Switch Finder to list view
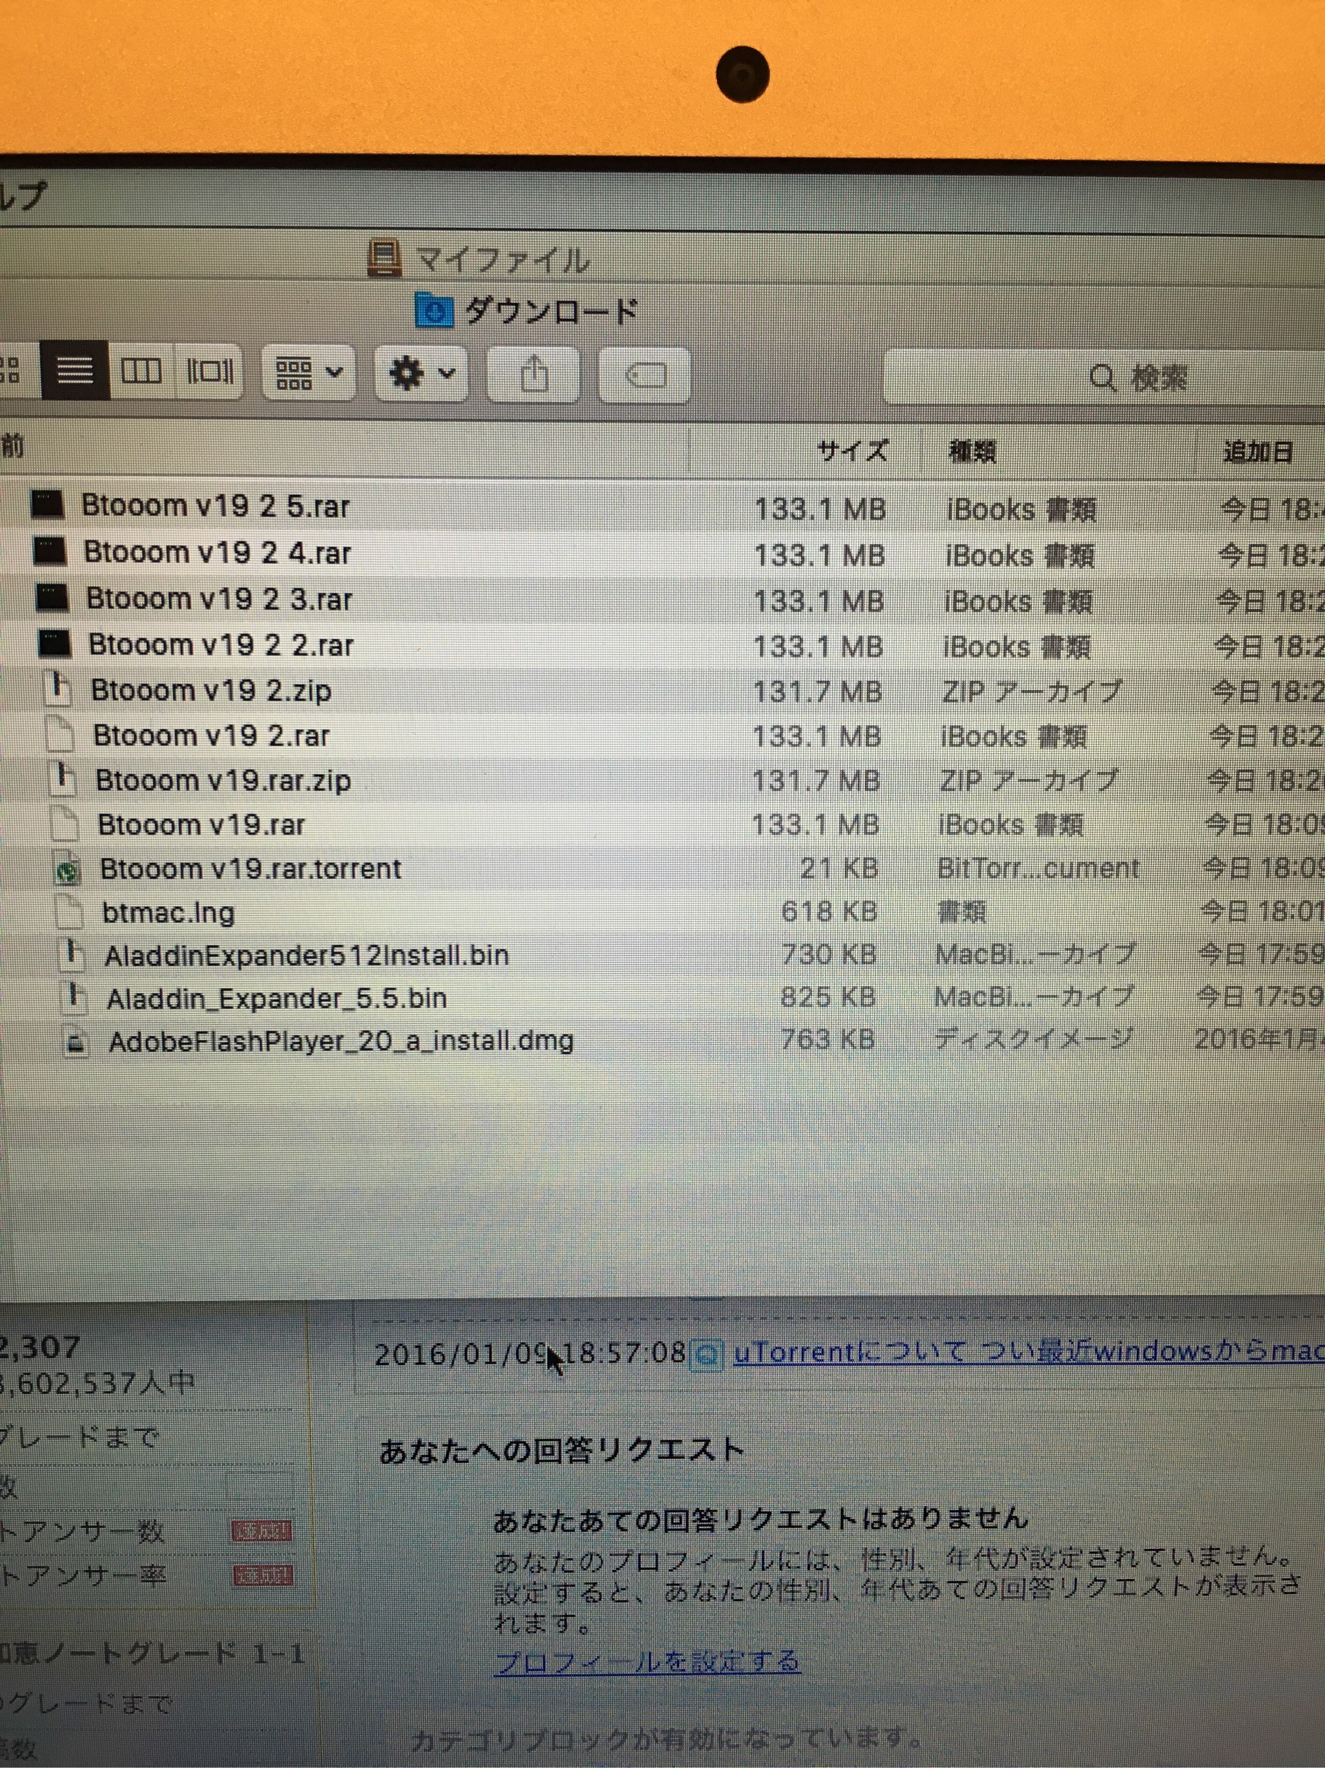The height and width of the screenshot is (1768, 1325). pyautogui.click(x=74, y=371)
